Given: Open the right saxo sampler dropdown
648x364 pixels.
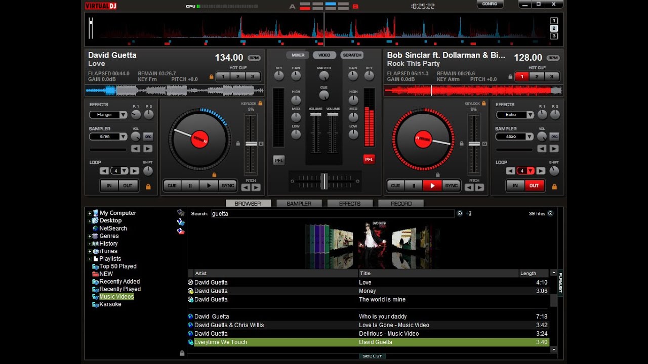Looking at the screenshot, I should click(530, 136).
